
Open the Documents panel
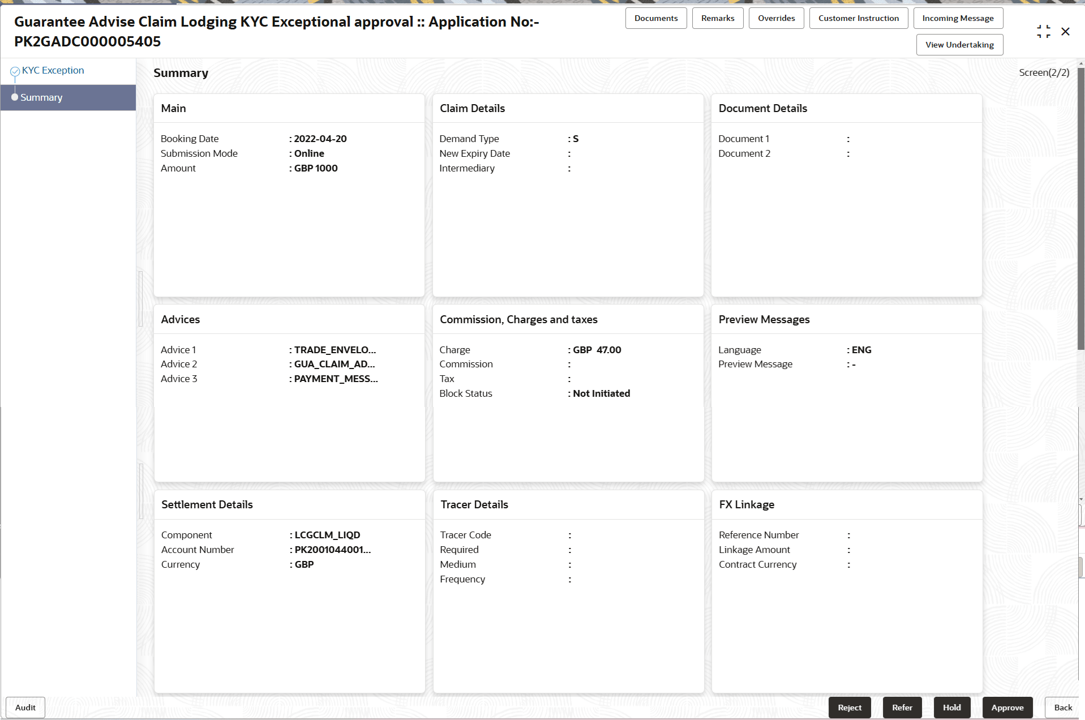(655, 18)
